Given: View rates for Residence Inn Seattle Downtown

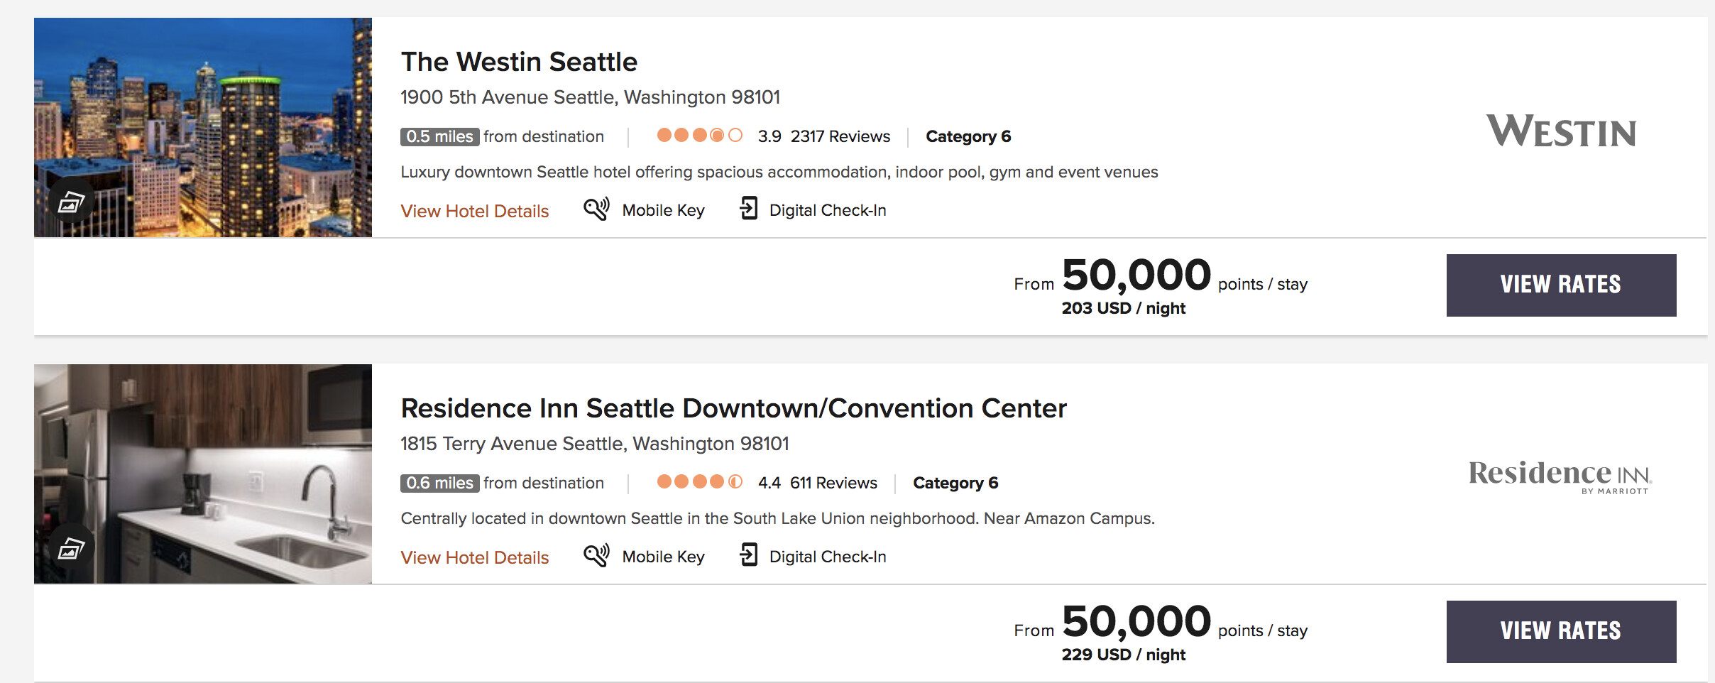Looking at the screenshot, I should tap(1561, 631).
